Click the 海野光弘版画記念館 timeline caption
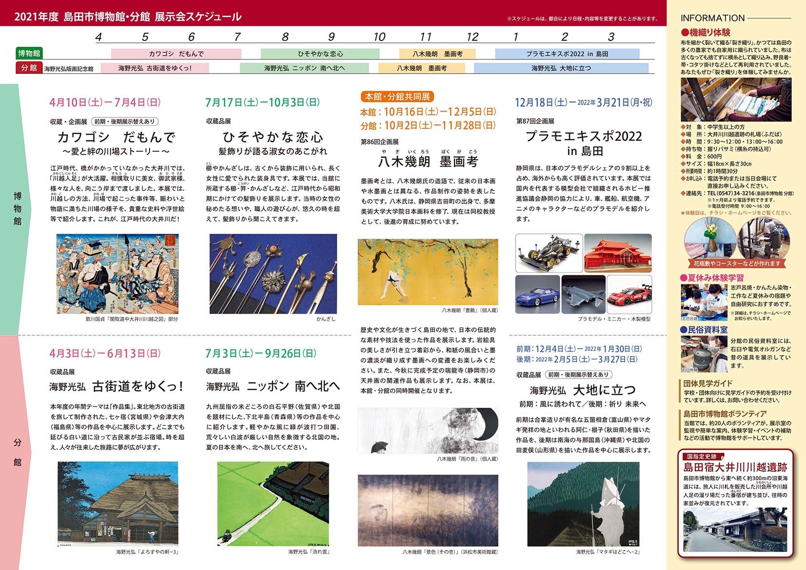The width and height of the screenshot is (806, 570). 69,69
